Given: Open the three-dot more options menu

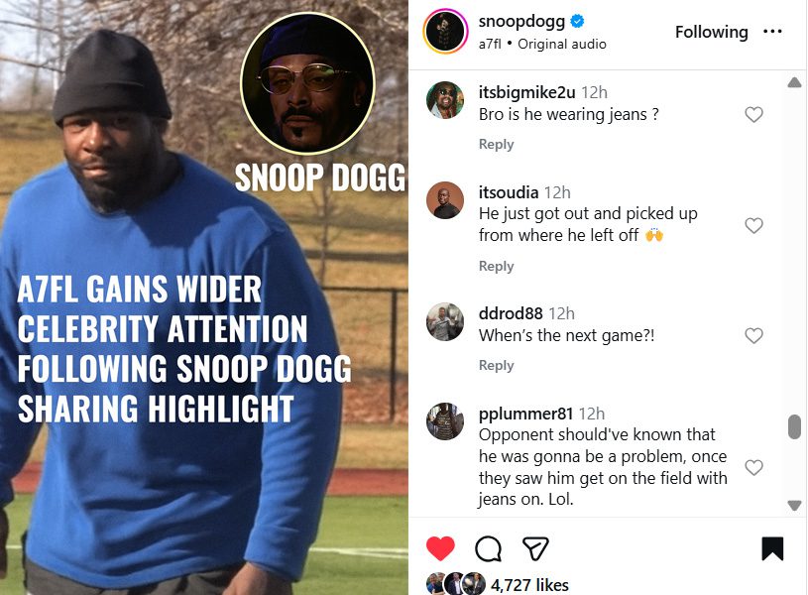Looking at the screenshot, I should coord(772,32).
